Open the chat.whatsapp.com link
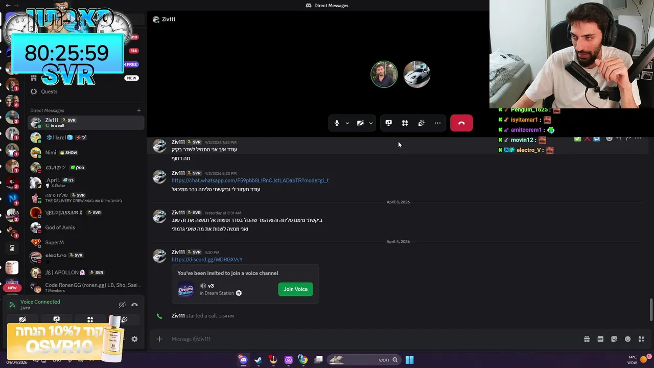The width and height of the screenshot is (654, 368). pyautogui.click(x=250, y=180)
